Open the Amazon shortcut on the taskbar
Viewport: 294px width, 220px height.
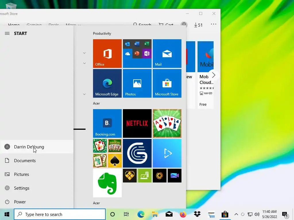click(211, 214)
